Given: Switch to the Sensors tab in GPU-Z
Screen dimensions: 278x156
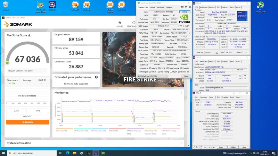Looking at the screenshot, I should tap(152, 8).
